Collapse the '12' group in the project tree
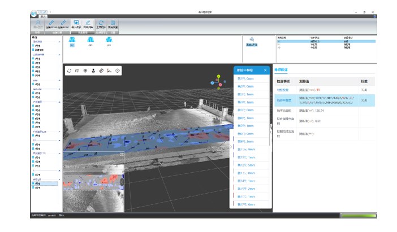This screenshot has height=232, width=397. [59, 140]
